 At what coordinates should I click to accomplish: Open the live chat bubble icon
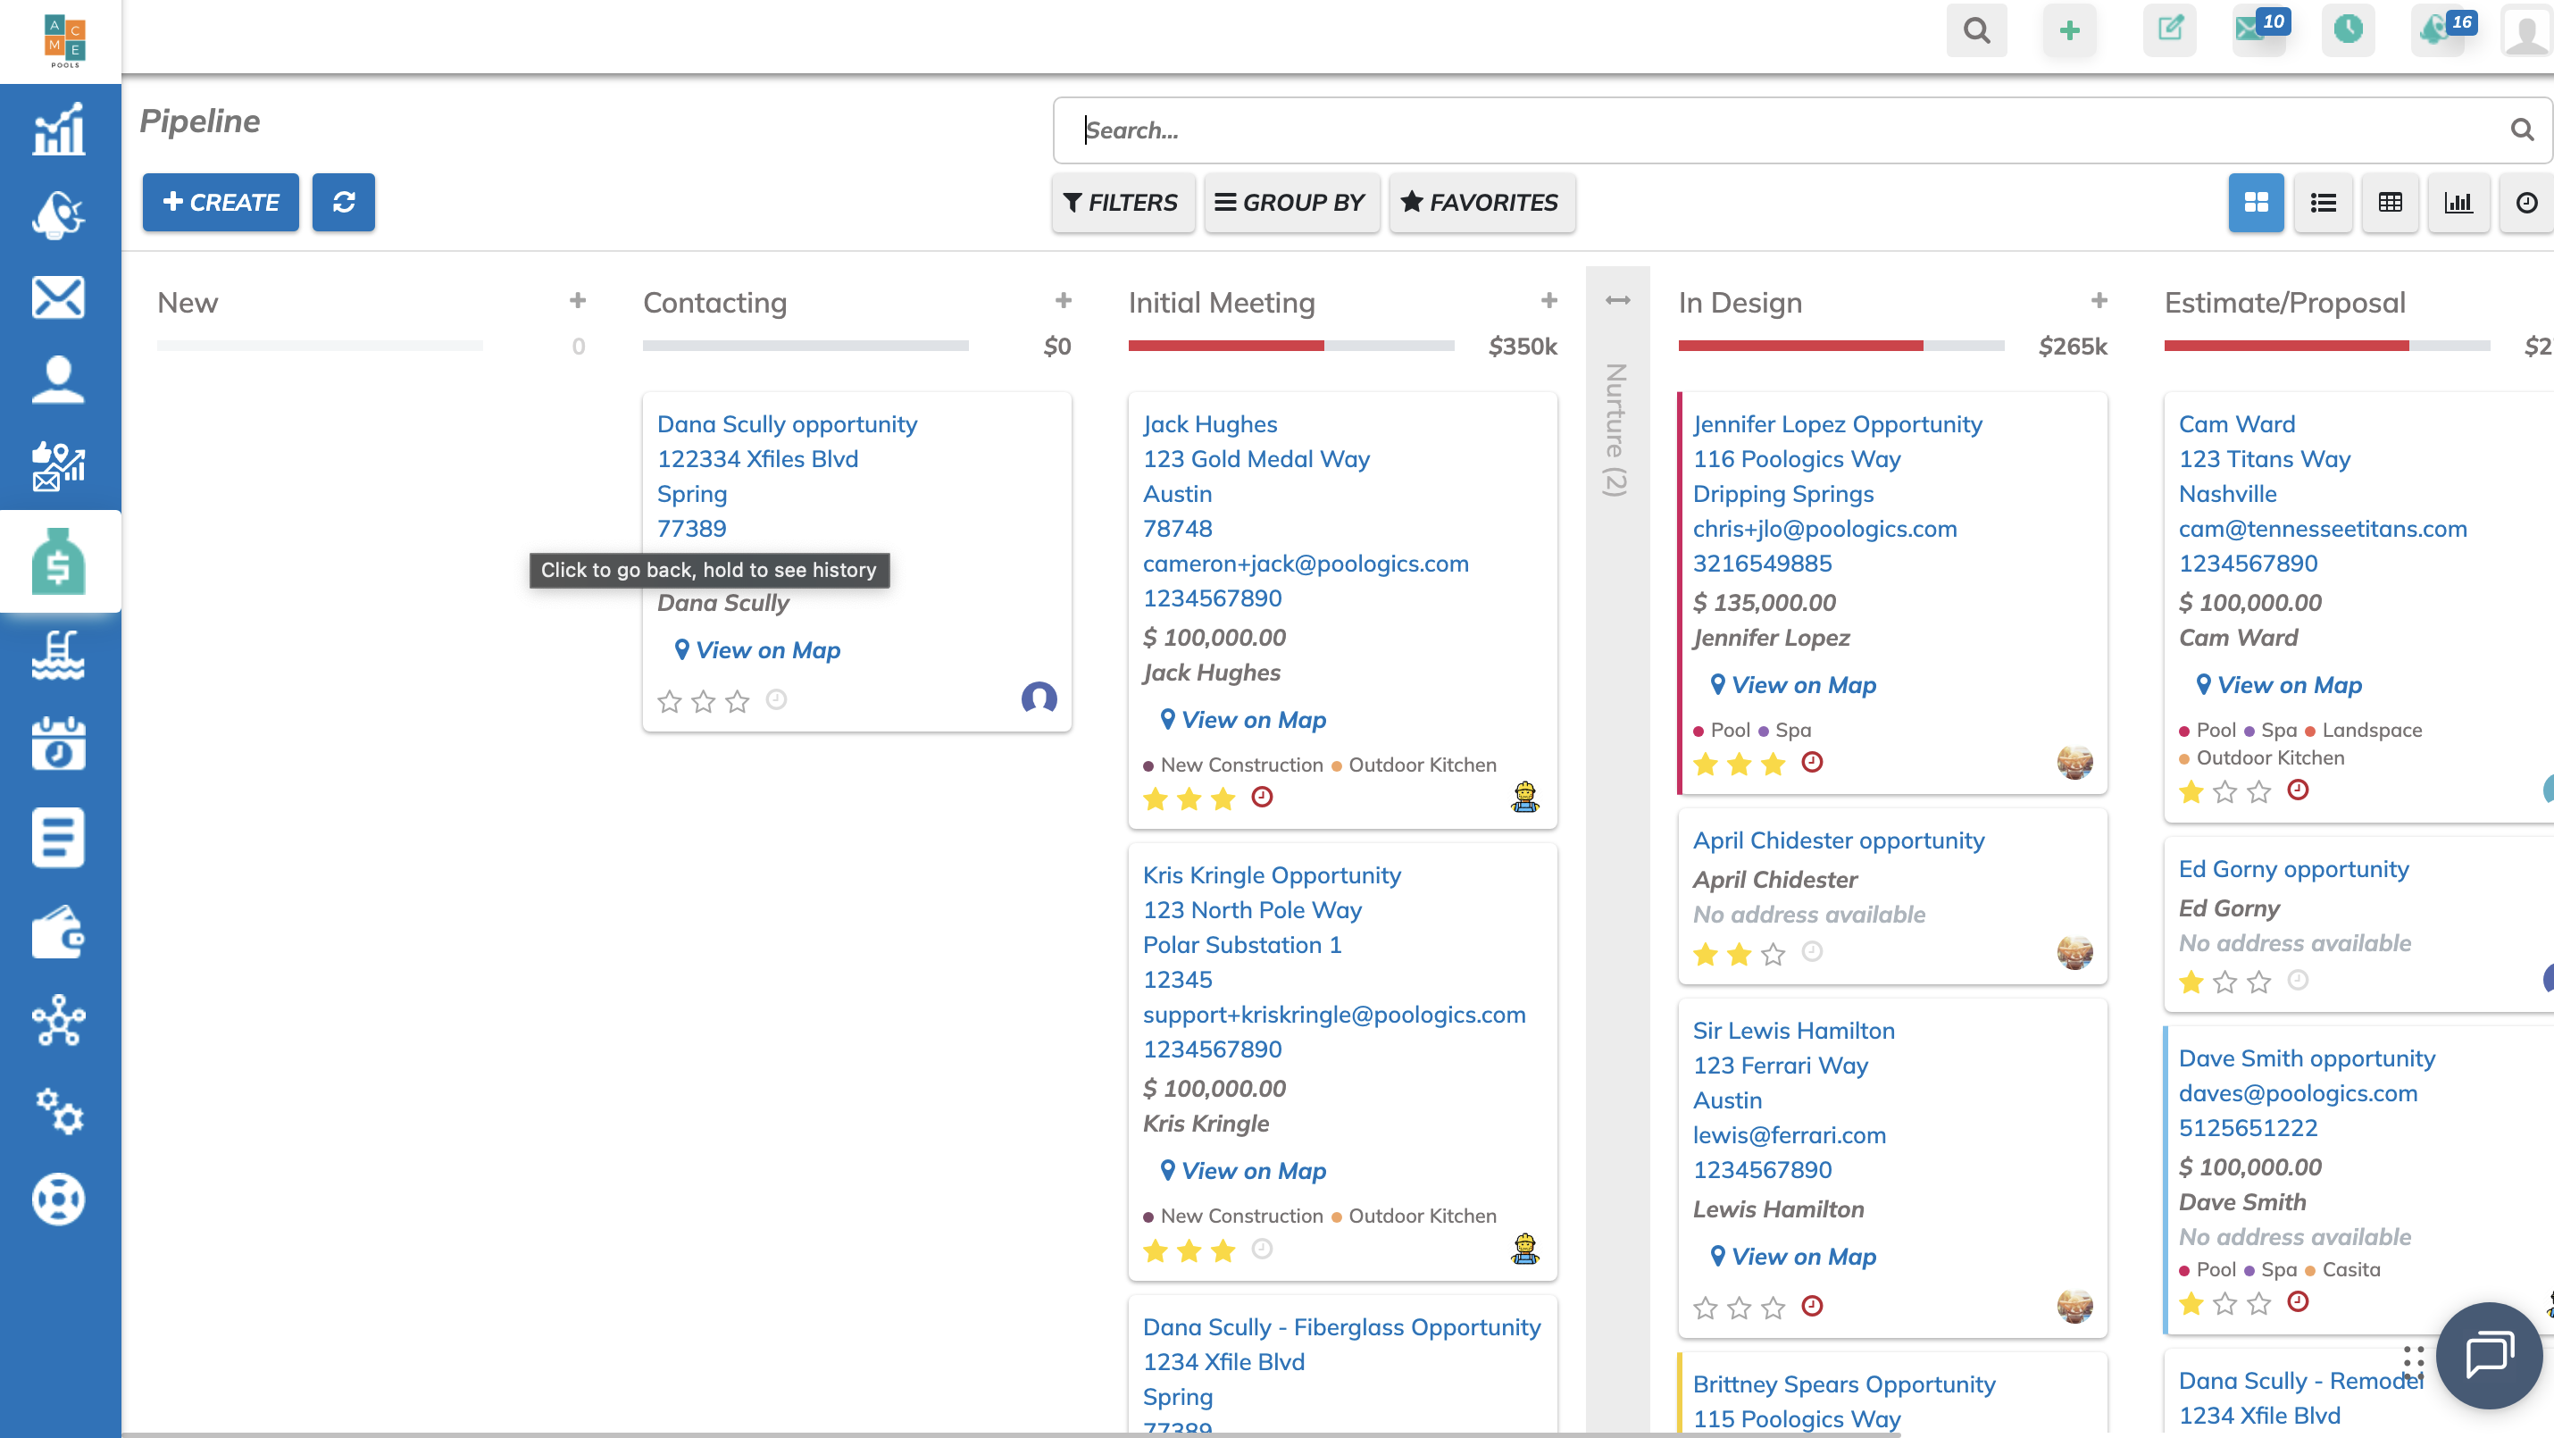[x=2488, y=1354]
